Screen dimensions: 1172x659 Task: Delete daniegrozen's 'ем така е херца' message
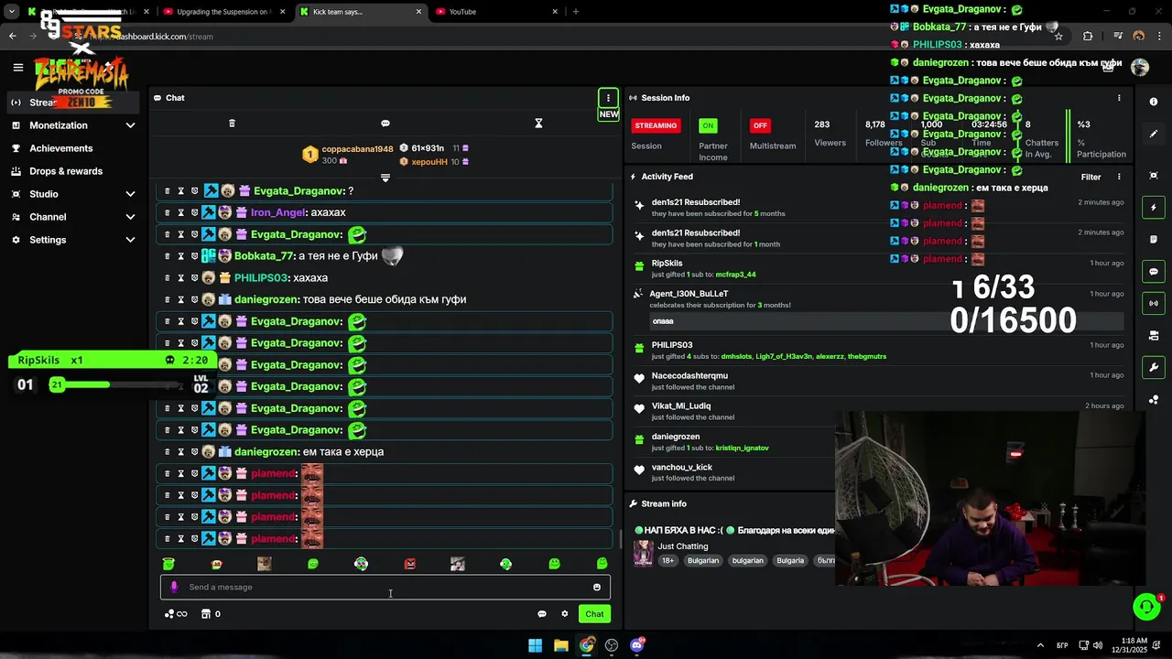[167, 452]
